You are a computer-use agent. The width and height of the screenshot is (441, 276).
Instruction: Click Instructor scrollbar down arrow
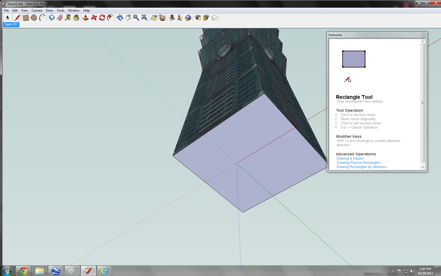(423, 167)
